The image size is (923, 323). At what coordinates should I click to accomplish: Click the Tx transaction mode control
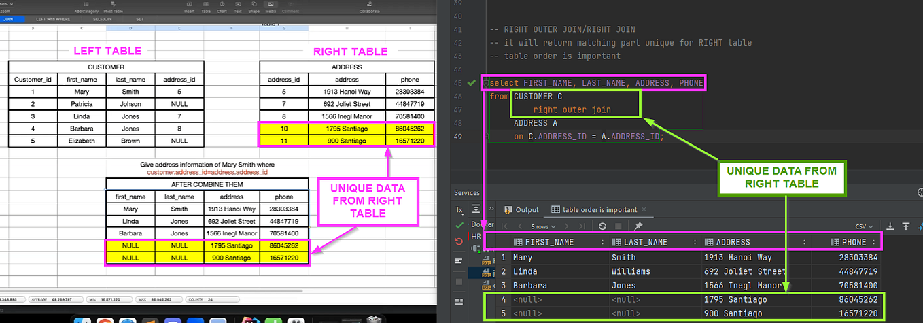pos(459,210)
